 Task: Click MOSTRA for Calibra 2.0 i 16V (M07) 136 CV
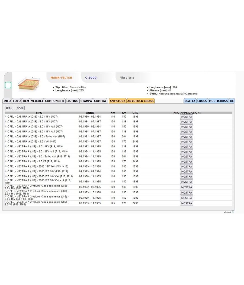point(187,122)
